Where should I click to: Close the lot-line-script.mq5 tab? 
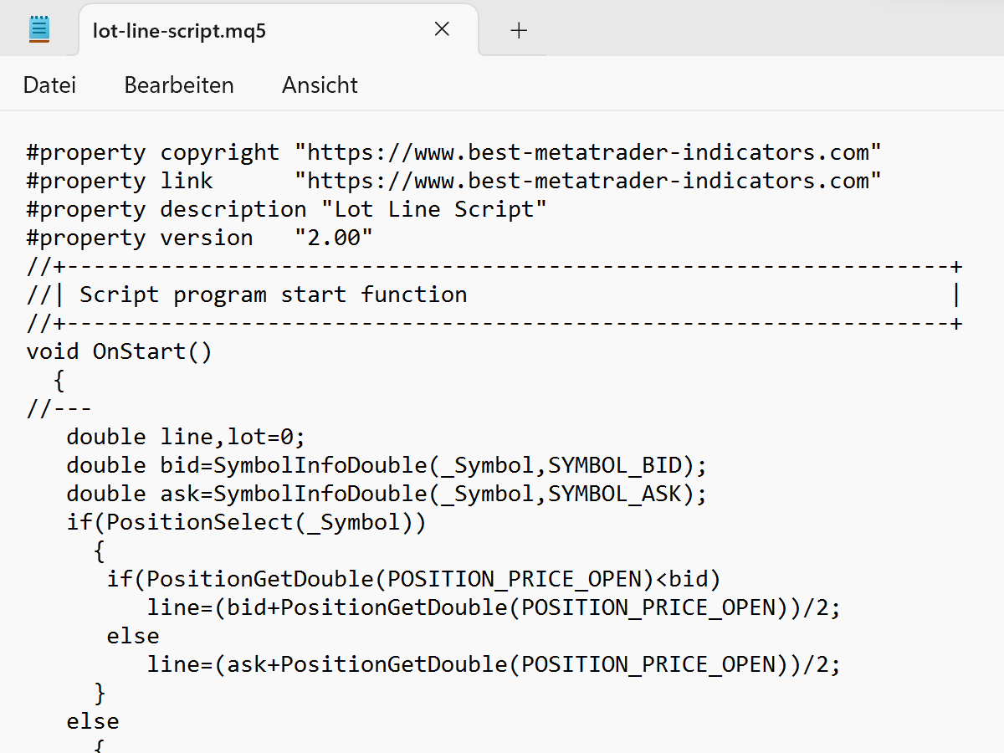[x=442, y=29]
